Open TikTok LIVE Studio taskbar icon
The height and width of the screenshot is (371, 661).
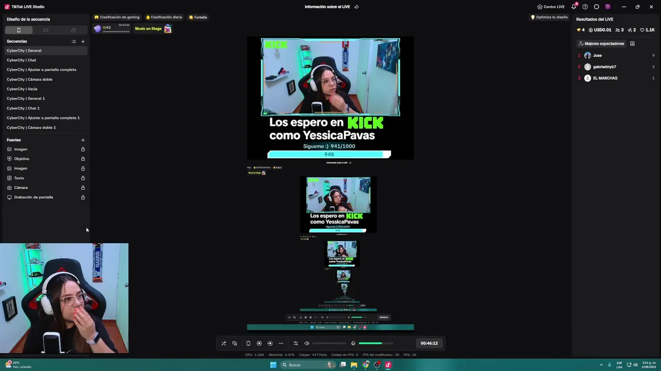[x=388, y=365]
